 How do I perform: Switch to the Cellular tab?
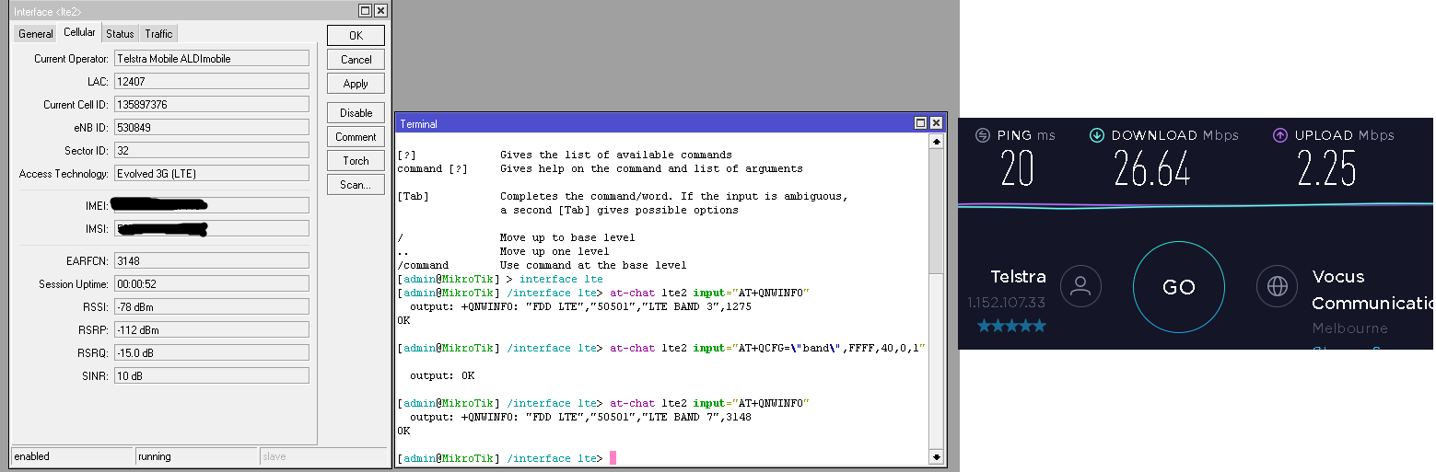coord(79,32)
